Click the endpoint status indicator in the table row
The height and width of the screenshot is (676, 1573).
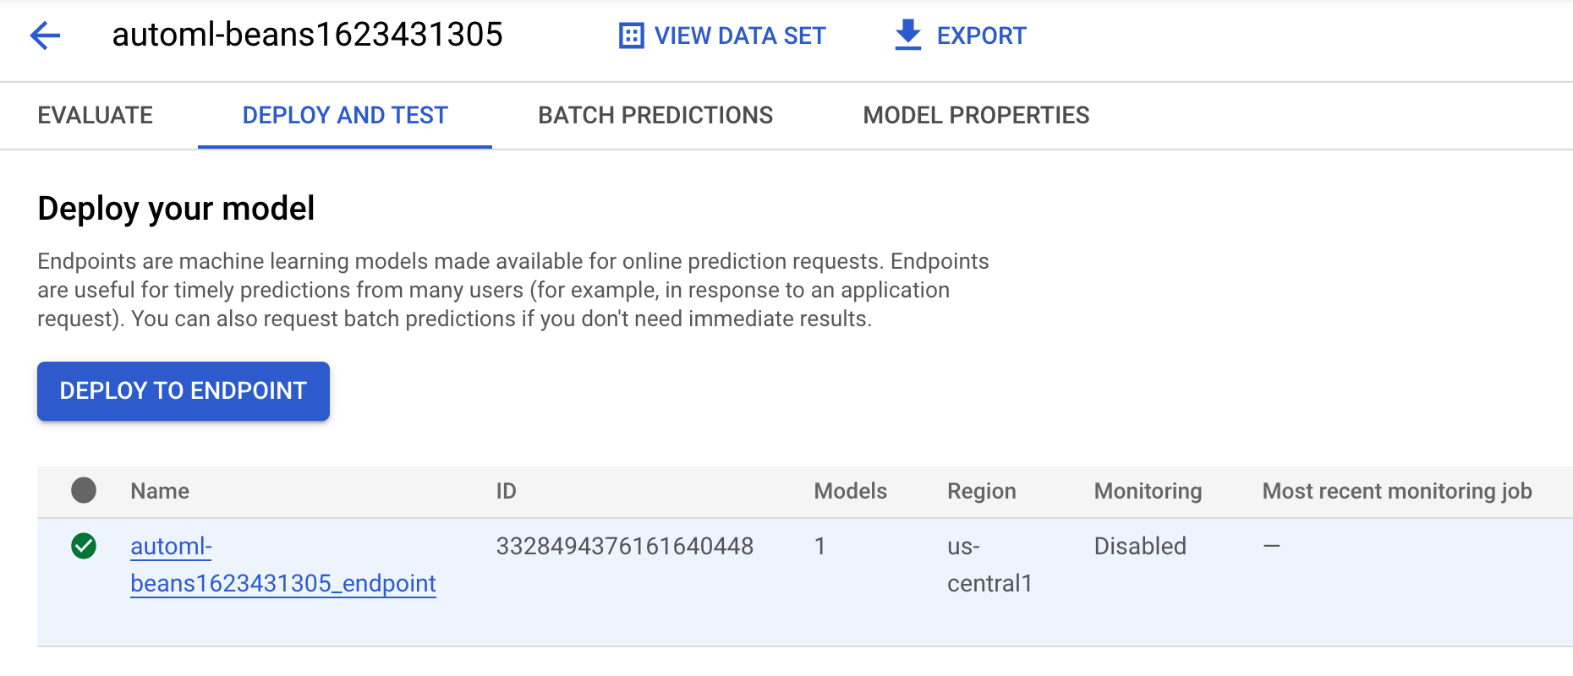coord(83,546)
